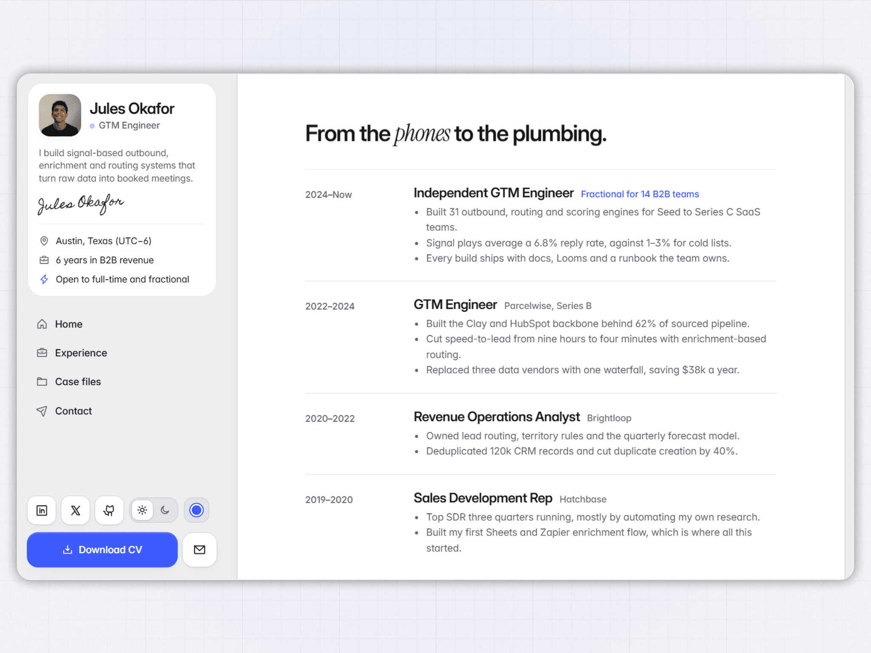Open the X (Twitter) social icon
871x653 pixels.
click(75, 510)
